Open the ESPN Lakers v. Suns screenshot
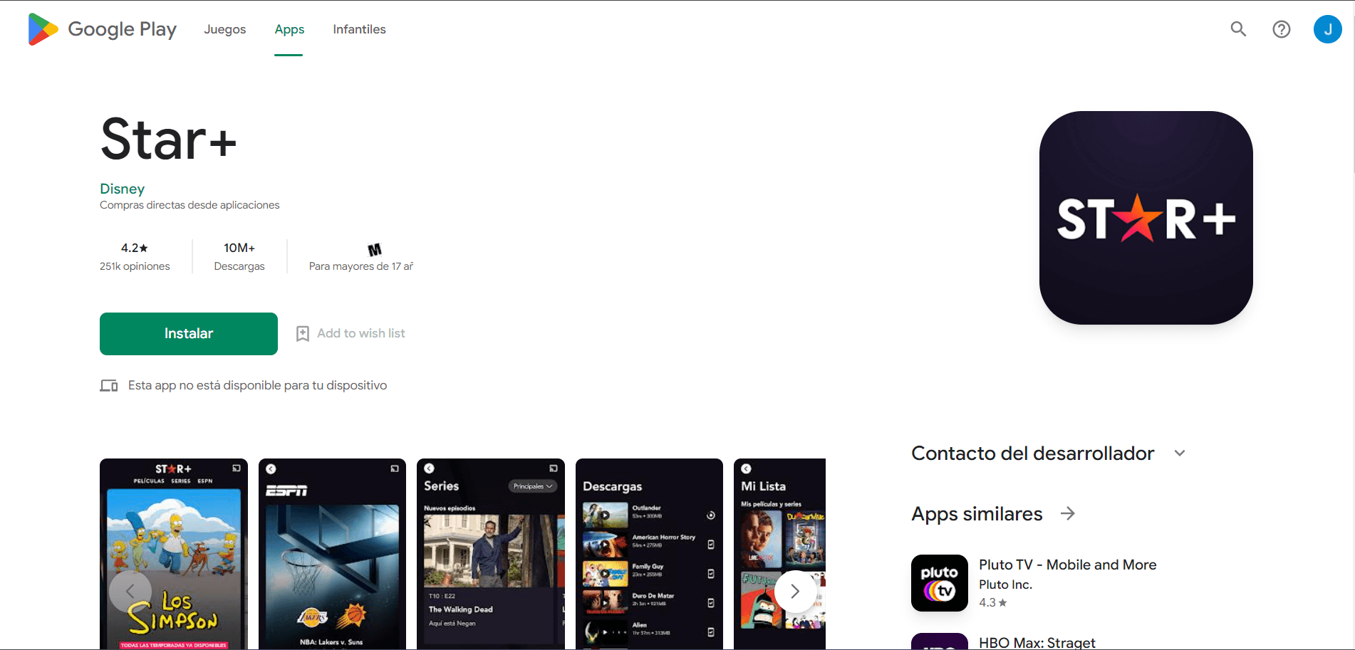Screen dimensions: 1355x650 tap(332, 554)
